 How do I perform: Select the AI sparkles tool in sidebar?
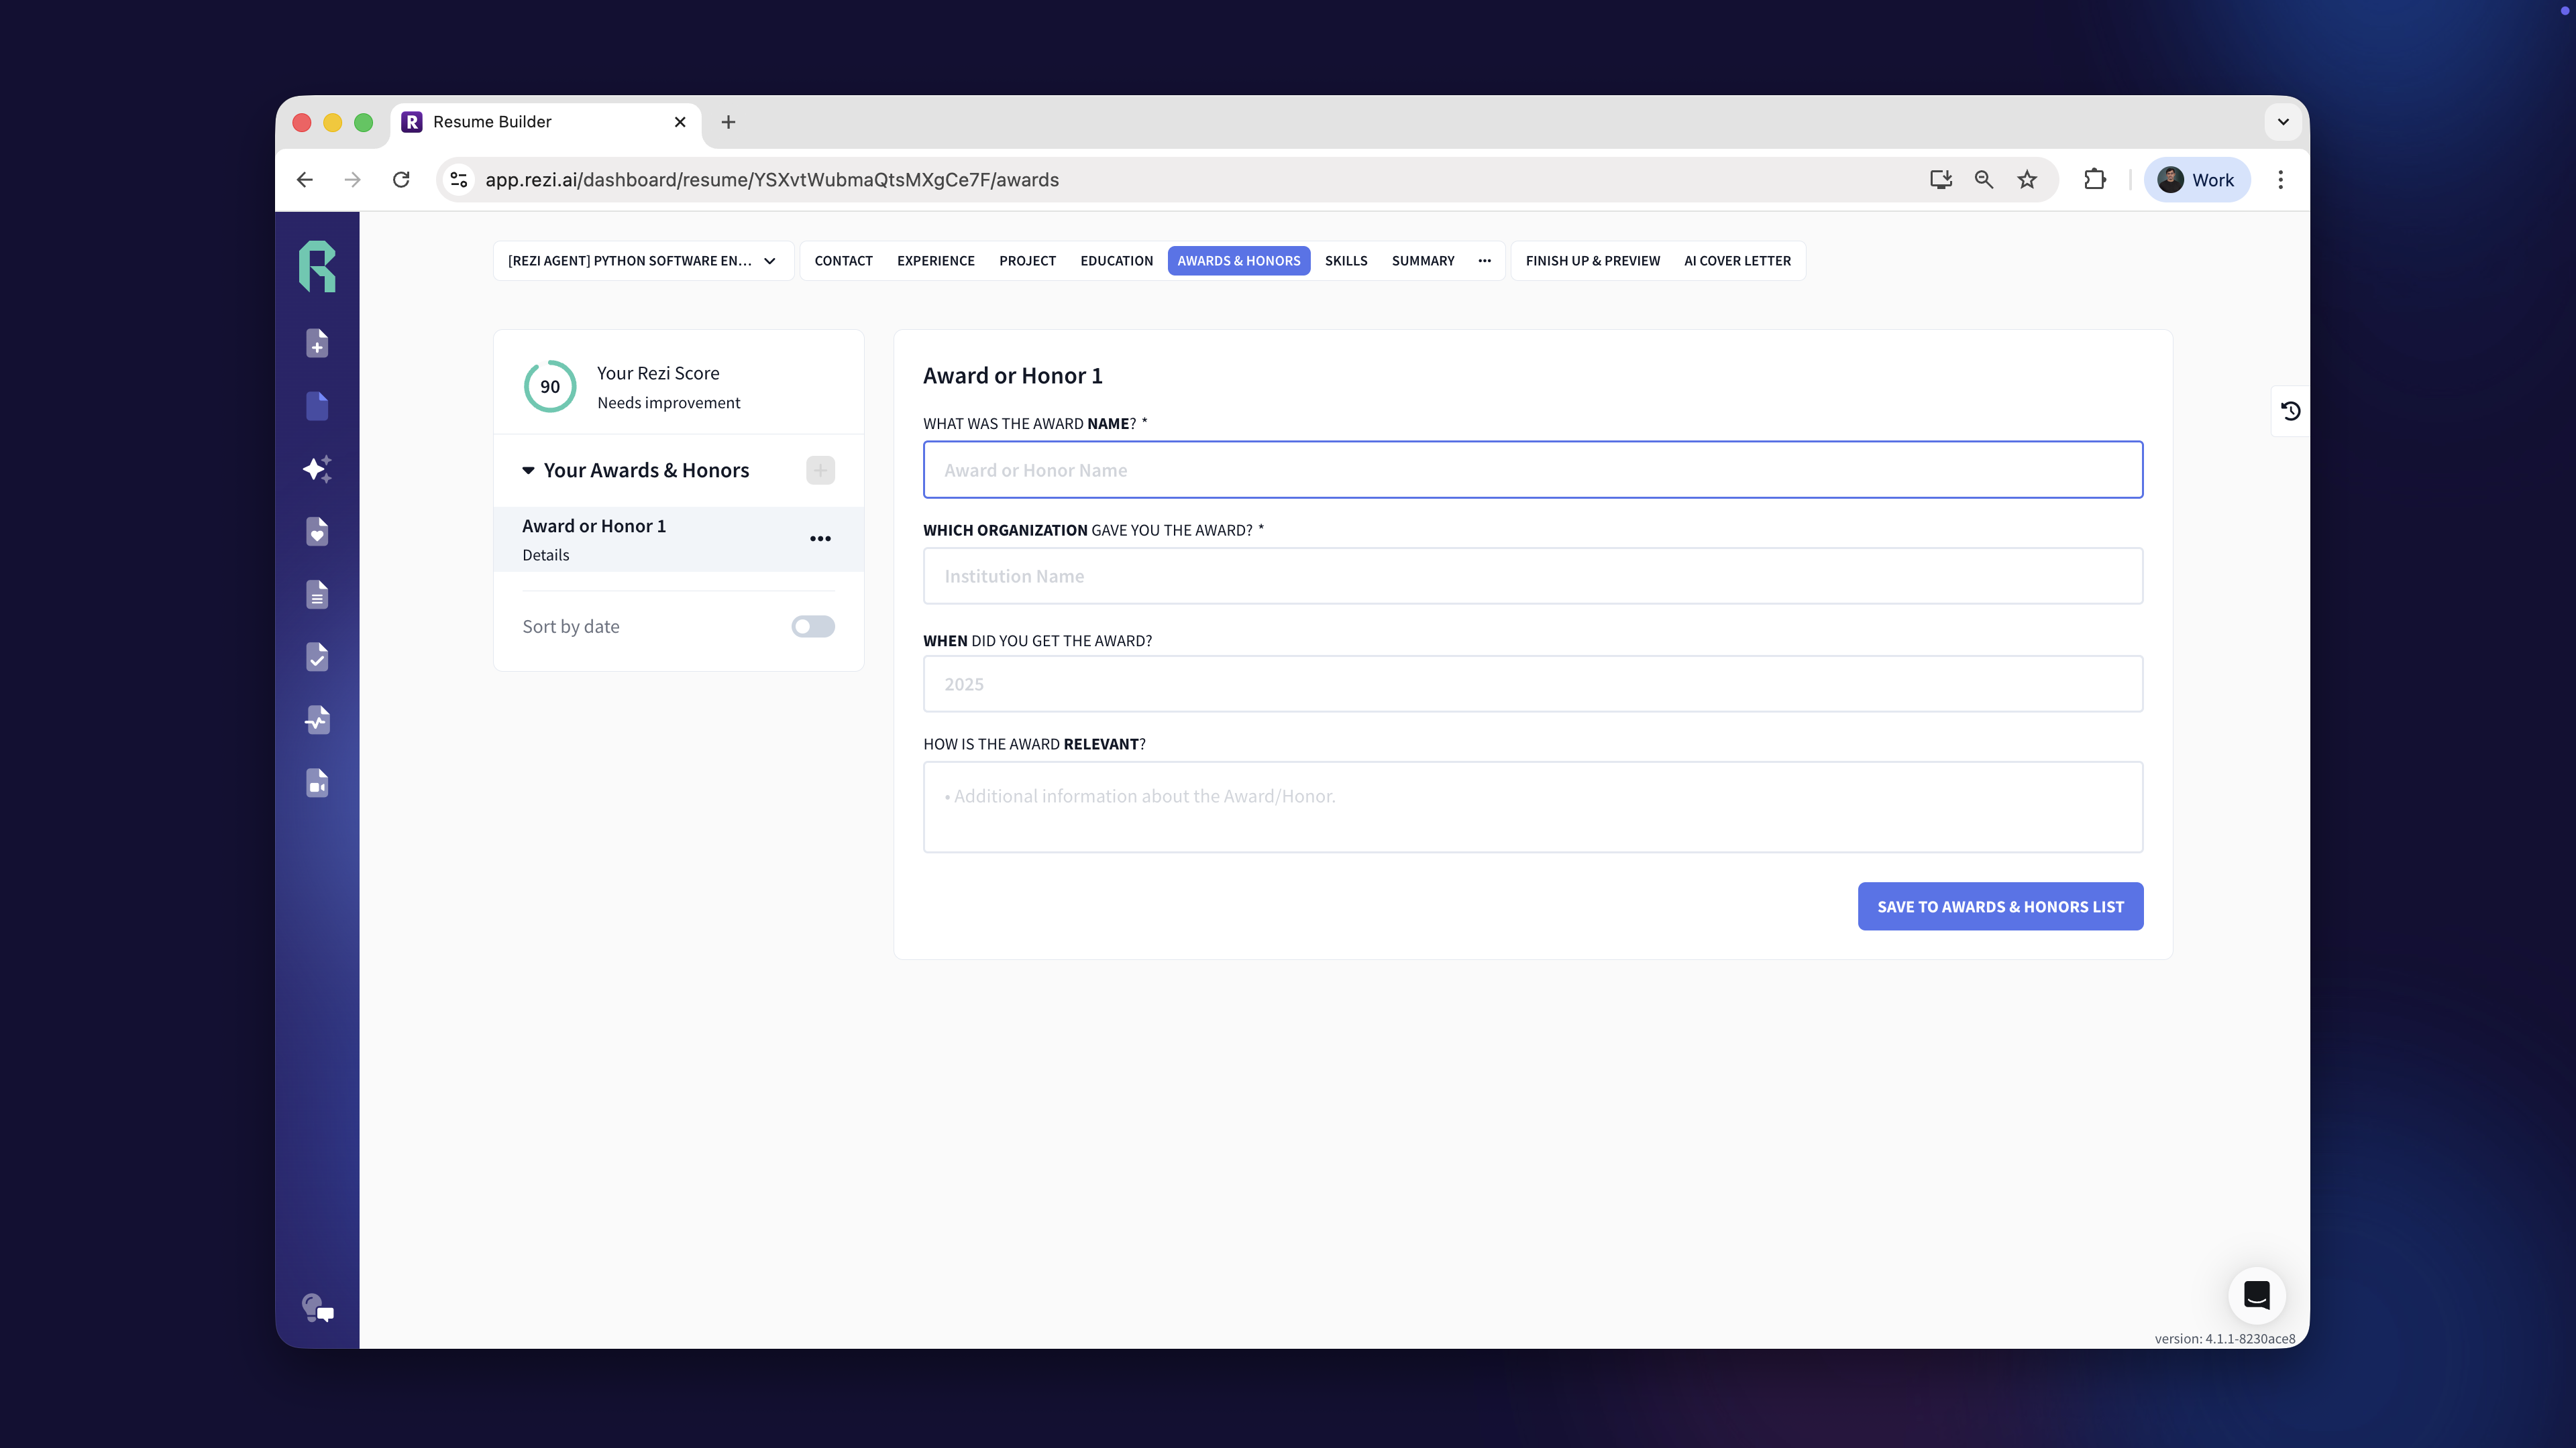(x=317, y=469)
